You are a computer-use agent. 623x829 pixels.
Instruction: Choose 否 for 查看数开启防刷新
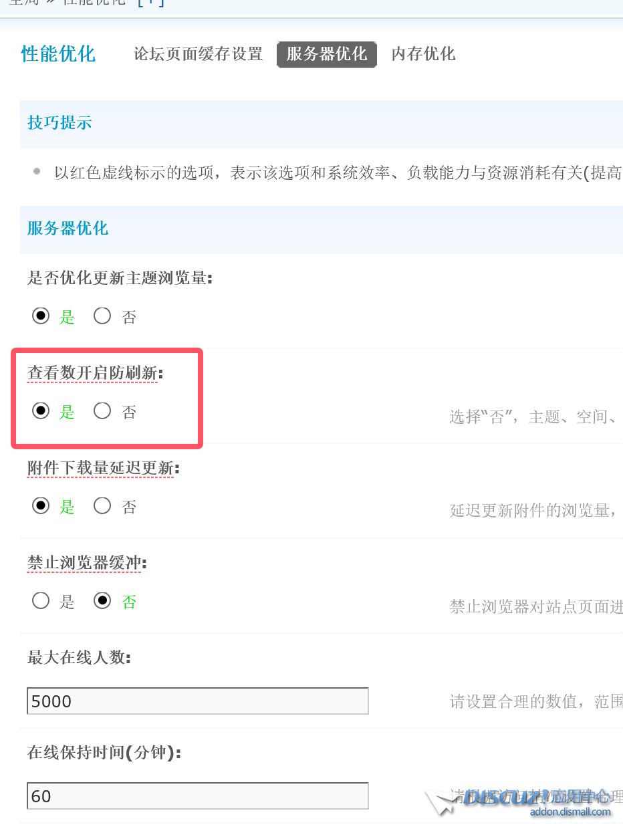[102, 411]
